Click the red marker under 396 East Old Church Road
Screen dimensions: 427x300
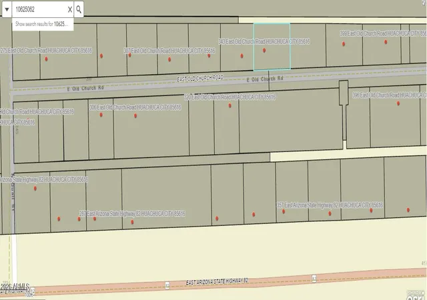tap(398, 103)
